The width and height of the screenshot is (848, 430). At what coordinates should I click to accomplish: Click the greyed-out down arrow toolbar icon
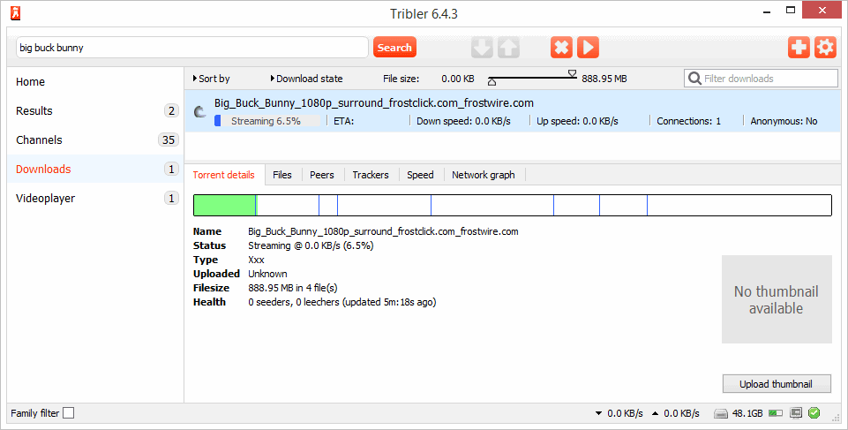tap(482, 48)
